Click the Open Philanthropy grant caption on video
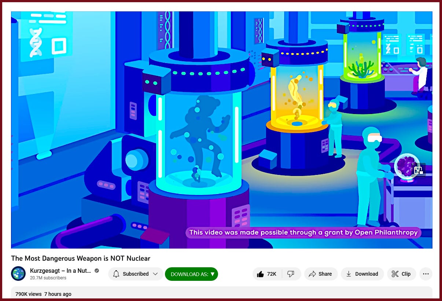The width and height of the screenshot is (442, 301). coord(303,232)
